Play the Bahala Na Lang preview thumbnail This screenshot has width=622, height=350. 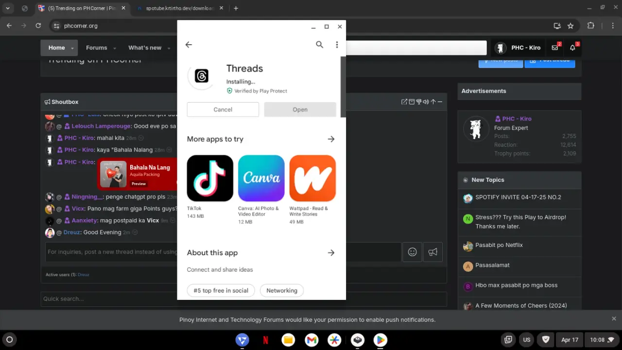point(113,174)
